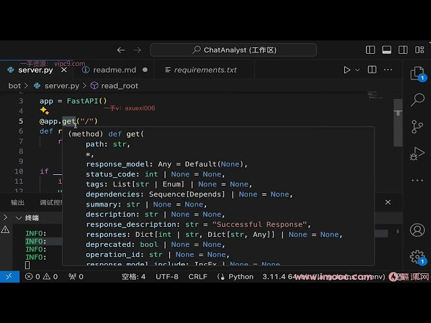Select the bot breadcrumb folder
431x323 pixels.
pos(14,86)
